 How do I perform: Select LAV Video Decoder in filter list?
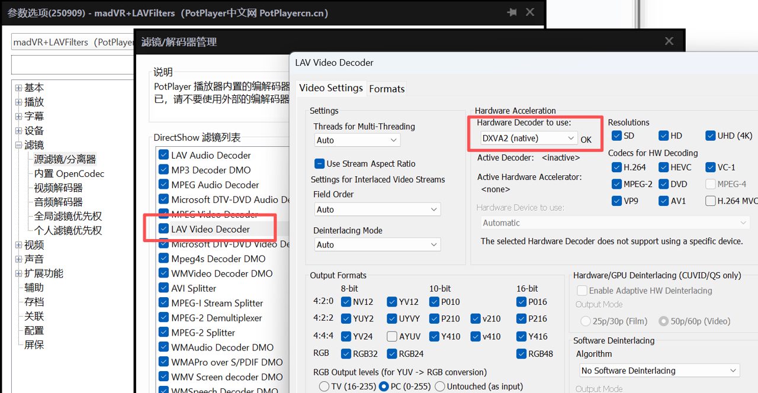click(x=210, y=229)
